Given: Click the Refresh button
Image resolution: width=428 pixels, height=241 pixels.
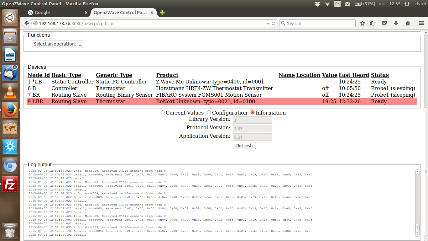Looking at the screenshot, I should tap(244, 146).
